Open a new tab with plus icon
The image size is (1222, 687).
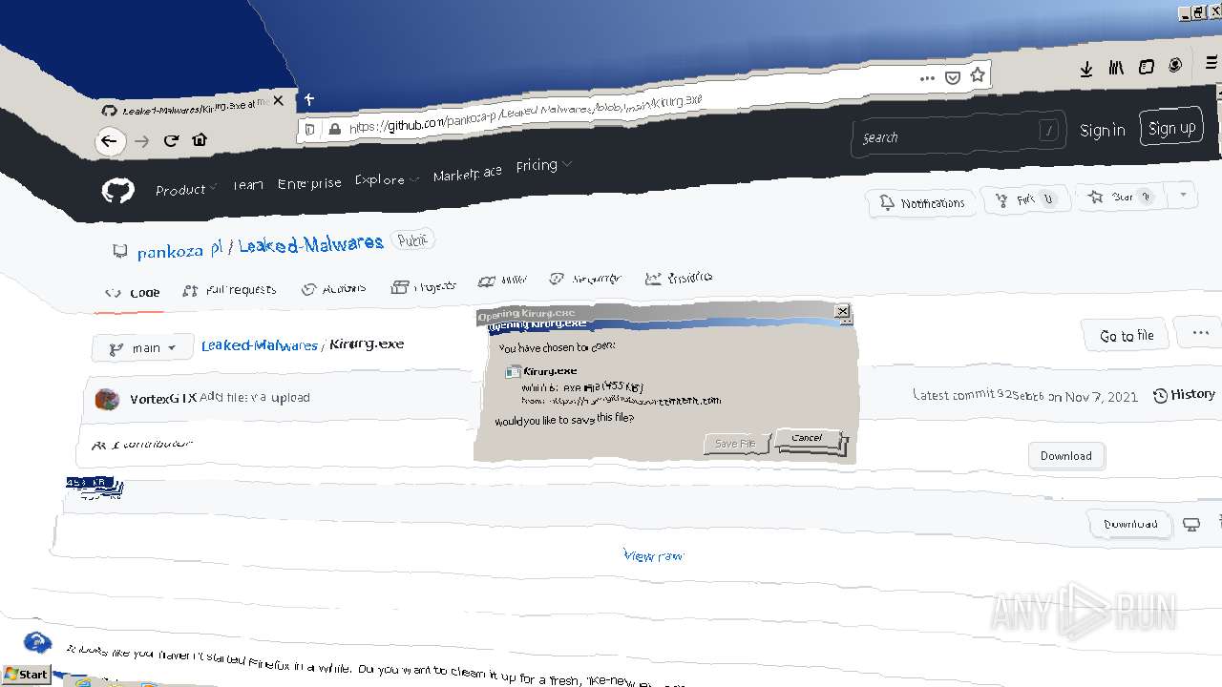(309, 98)
